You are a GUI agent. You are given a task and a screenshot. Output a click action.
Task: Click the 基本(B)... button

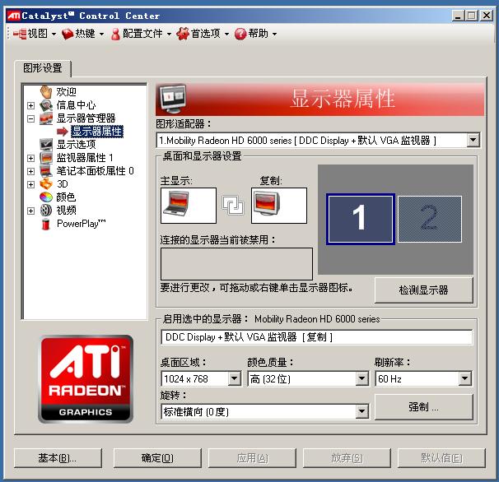(x=58, y=458)
